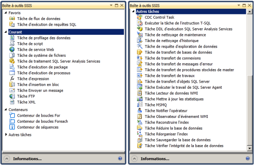Click the Tâche Notifier l'opérateur icon

[x=140, y=111]
